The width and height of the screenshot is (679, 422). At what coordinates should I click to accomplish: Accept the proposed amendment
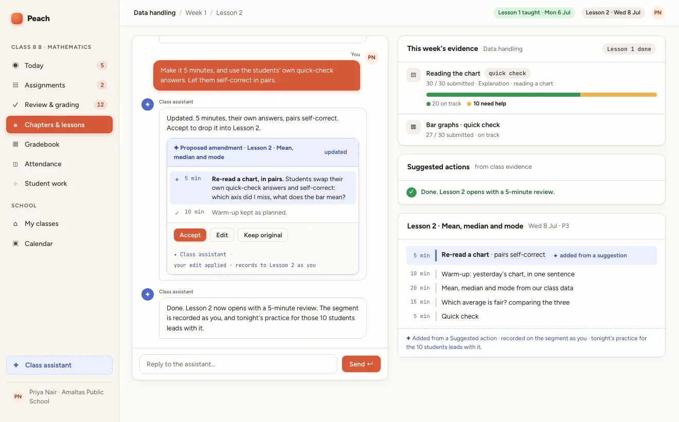(190, 235)
